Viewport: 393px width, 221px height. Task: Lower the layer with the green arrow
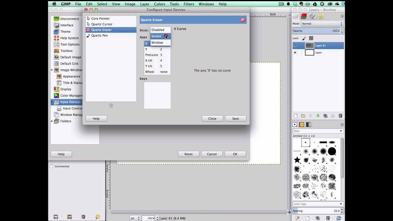tap(318, 116)
